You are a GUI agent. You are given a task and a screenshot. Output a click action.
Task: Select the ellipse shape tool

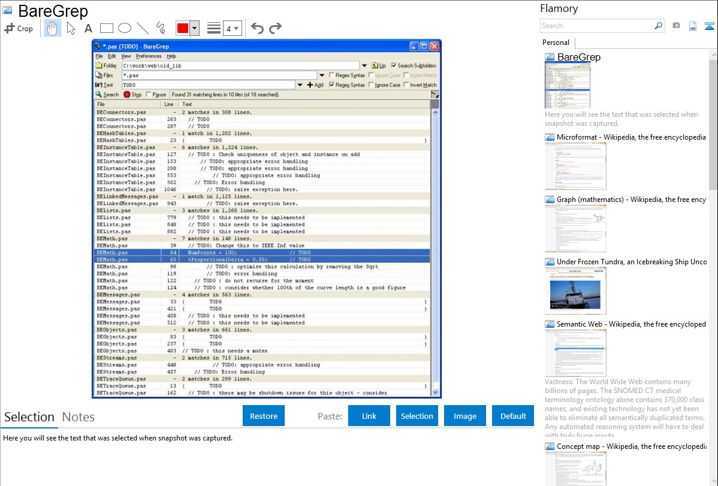click(125, 28)
